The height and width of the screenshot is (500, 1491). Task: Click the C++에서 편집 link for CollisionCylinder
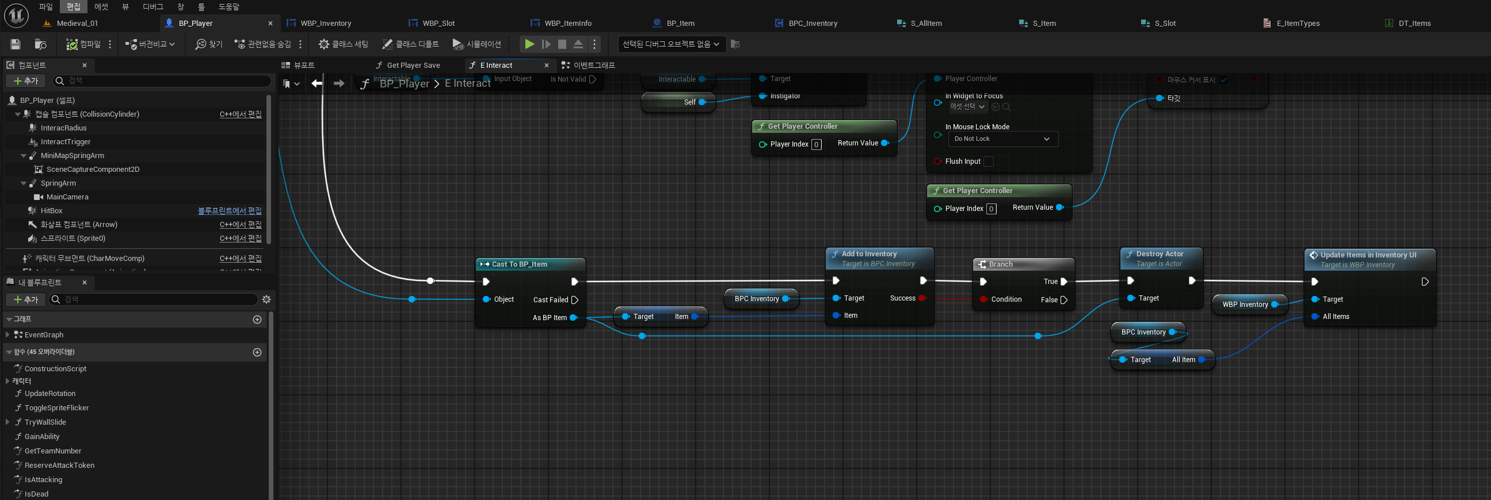(241, 114)
